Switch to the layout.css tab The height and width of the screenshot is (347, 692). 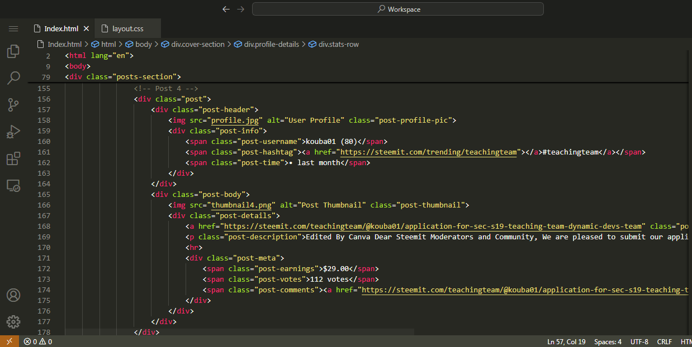pyautogui.click(x=127, y=28)
